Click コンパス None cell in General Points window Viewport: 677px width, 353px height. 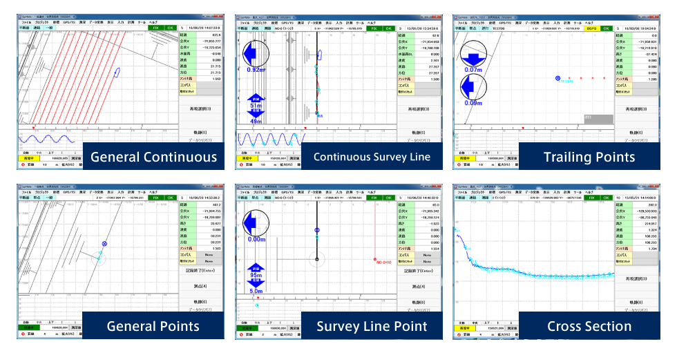pyautogui.click(x=209, y=255)
